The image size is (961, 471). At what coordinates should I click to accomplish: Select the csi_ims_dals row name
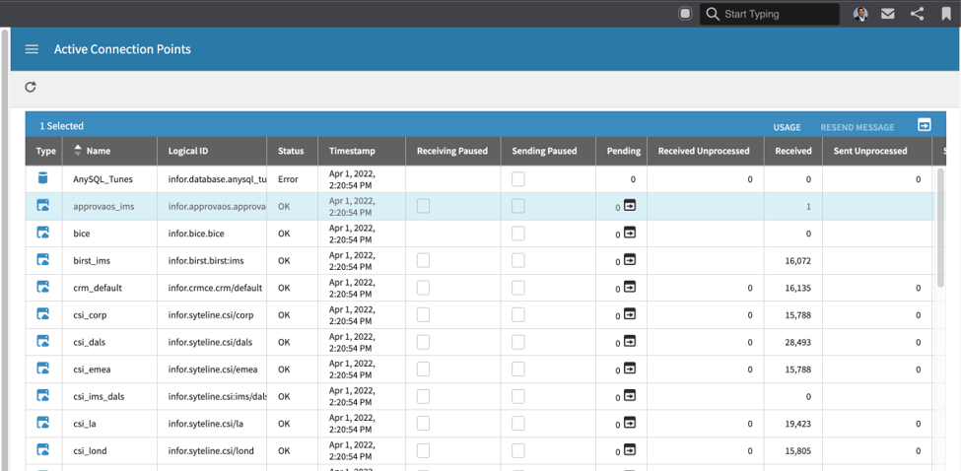(99, 396)
